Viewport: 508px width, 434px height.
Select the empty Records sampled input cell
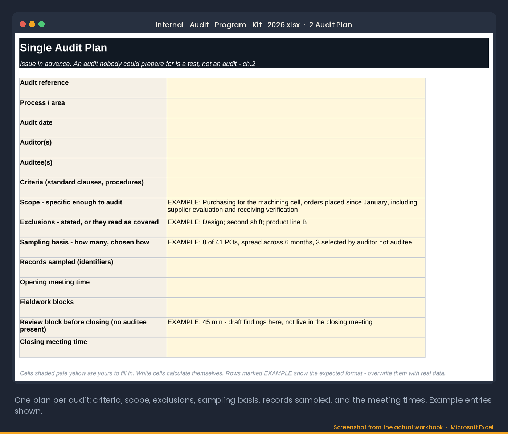click(x=296, y=268)
